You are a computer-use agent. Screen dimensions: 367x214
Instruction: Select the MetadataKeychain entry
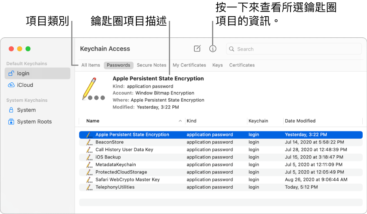coord(221,165)
